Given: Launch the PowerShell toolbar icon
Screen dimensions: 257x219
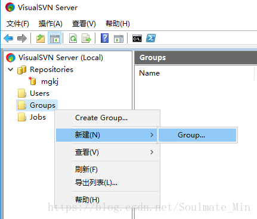Looking at the screenshot, I should 151,38.
